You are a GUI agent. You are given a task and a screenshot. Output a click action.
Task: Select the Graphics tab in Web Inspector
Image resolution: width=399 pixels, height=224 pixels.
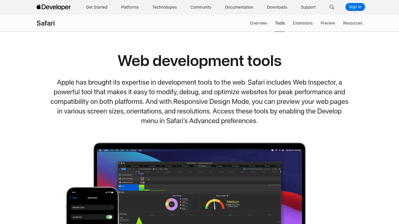[x=236, y=166]
